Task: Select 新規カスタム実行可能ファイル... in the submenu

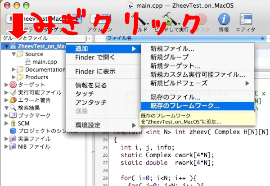Action: 198,74
